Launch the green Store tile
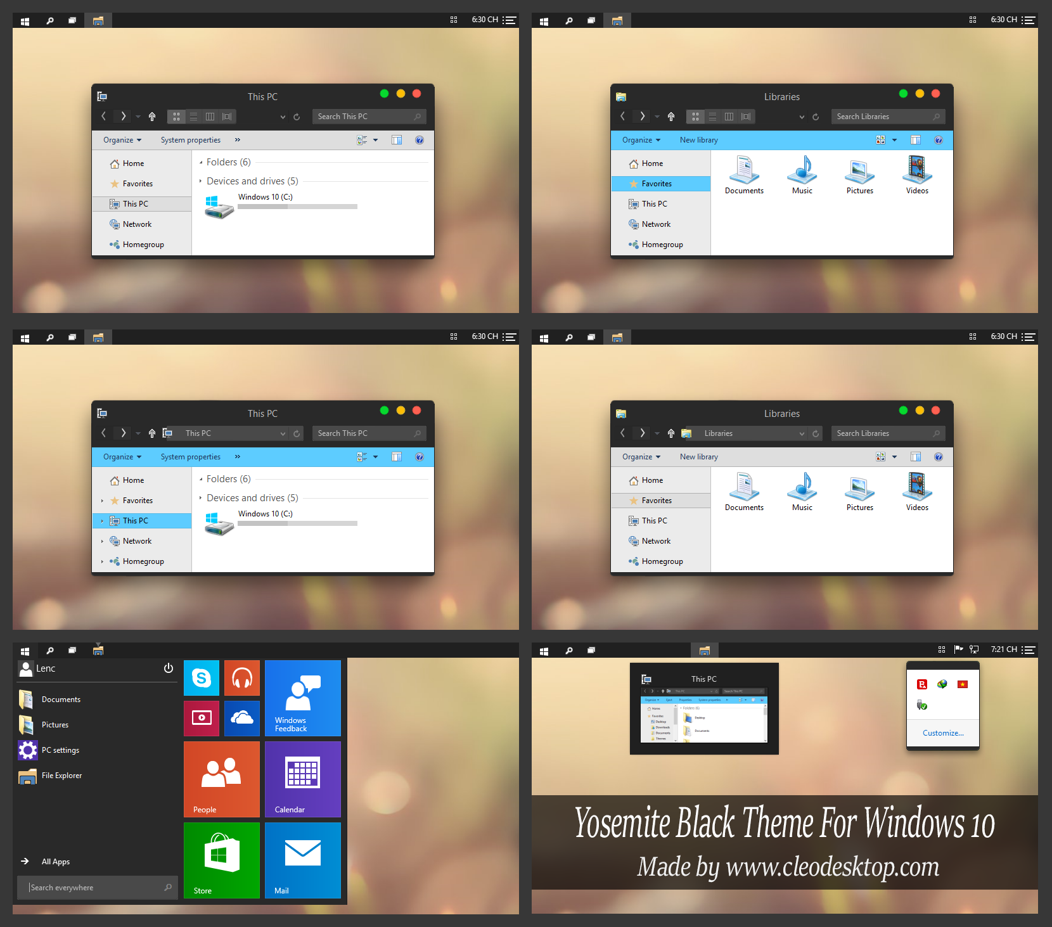 tap(222, 860)
